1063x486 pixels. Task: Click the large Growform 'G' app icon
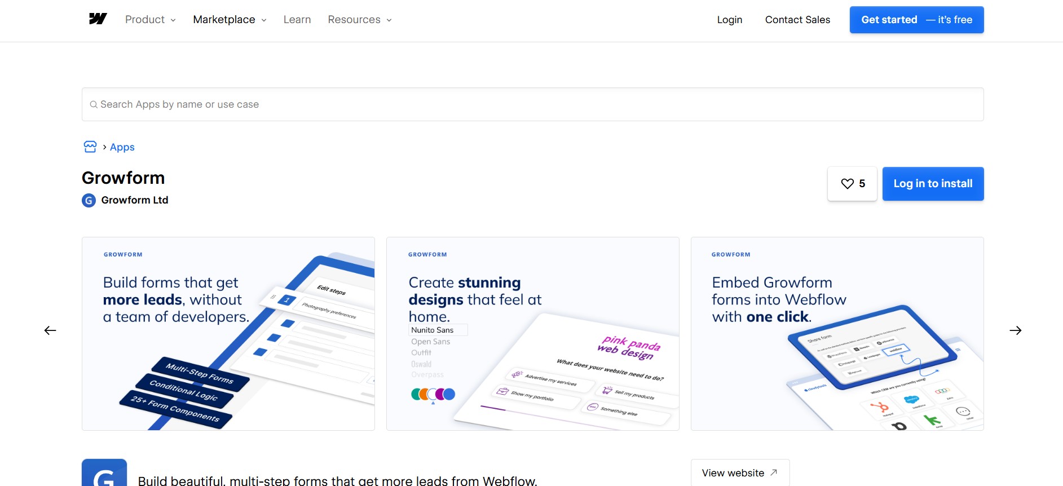coord(104,472)
